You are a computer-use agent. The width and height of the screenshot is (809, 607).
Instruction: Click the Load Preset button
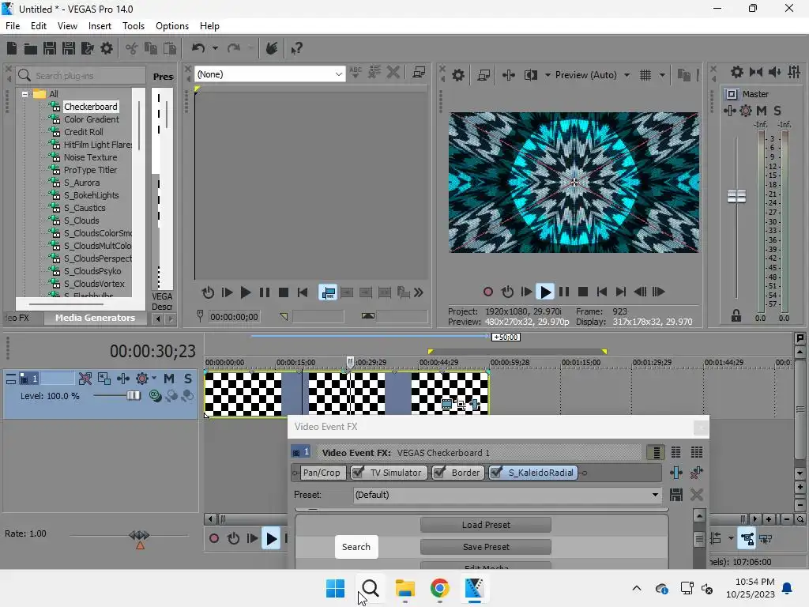click(486, 525)
